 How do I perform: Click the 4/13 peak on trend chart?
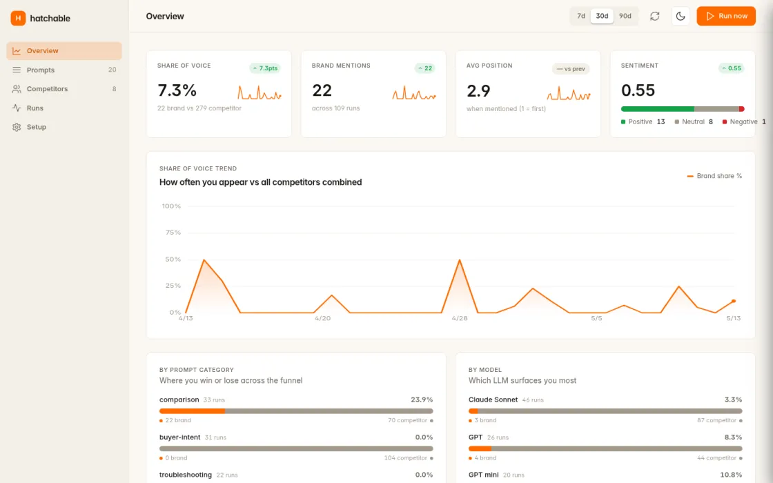[x=204, y=259]
